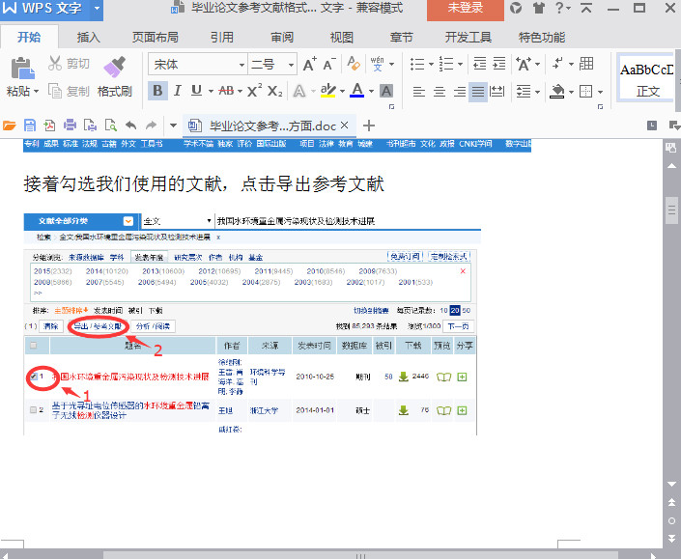The width and height of the screenshot is (681, 559).
Task: Clear formatting with the eraser icon
Action: [354, 64]
